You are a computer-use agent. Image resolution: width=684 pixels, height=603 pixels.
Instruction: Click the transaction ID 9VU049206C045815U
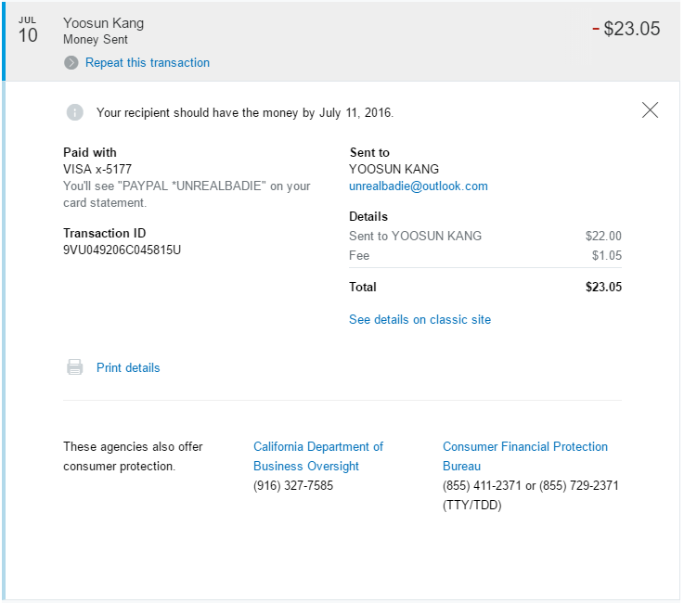coord(122,250)
